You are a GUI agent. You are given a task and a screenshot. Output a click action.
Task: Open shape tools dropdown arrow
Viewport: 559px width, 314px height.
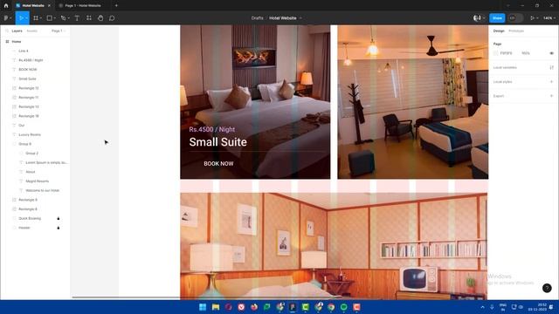[55, 17]
